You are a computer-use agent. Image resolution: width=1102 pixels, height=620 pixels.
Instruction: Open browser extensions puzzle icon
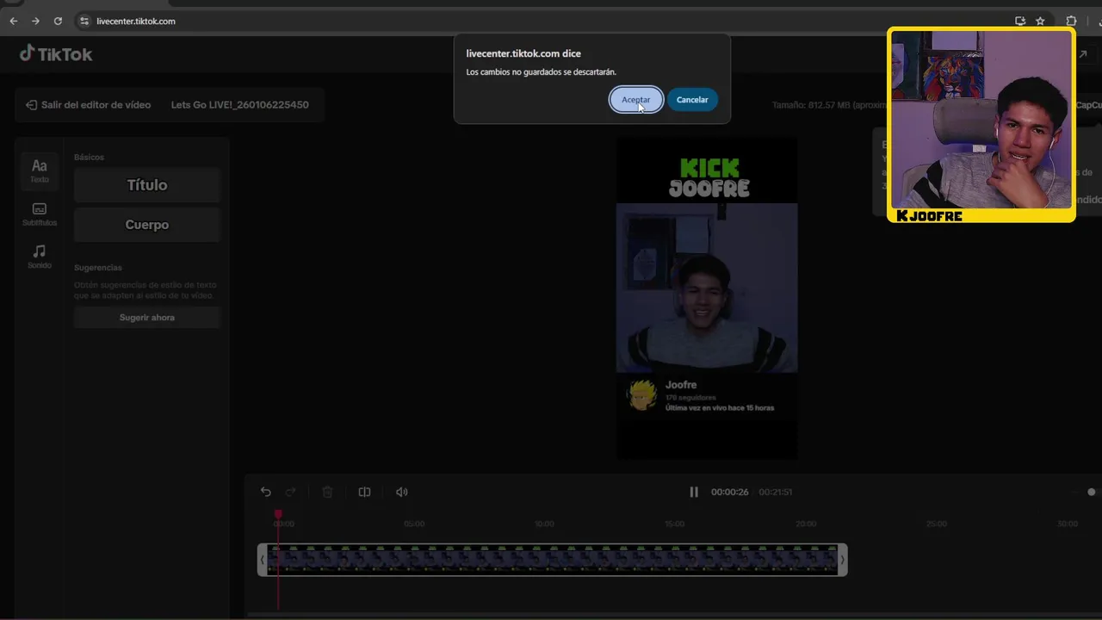click(1071, 21)
